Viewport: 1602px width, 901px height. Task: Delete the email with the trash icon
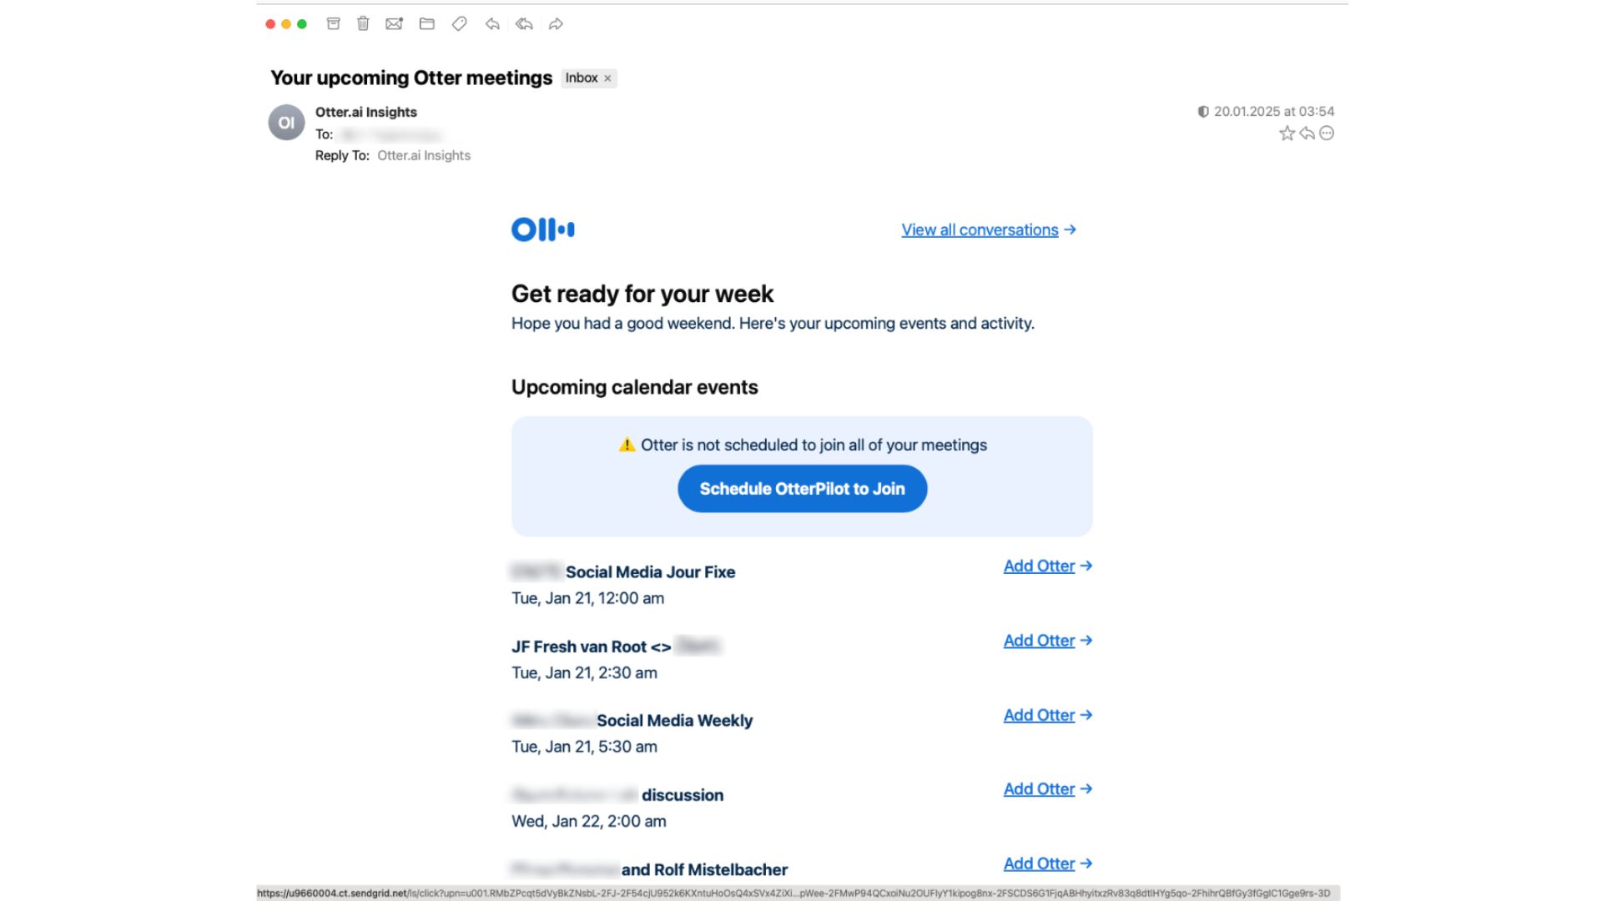pos(363,24)
